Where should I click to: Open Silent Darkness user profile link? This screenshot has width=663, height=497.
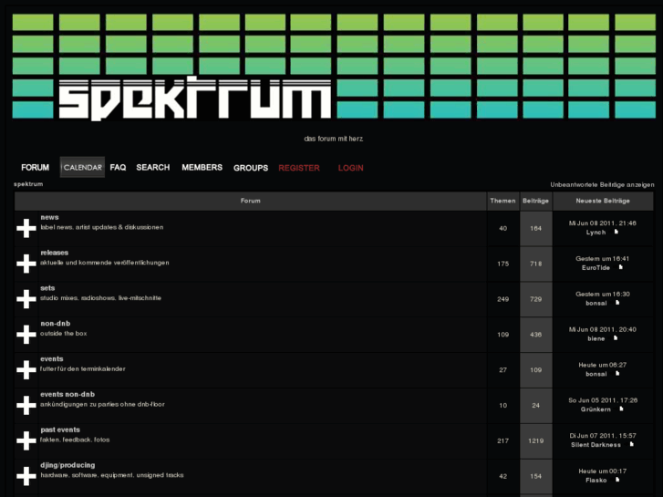(596, 444)
